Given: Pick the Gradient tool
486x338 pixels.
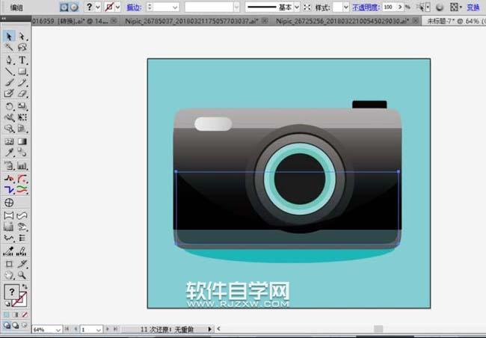Looking at the screenshot, I should (22, 141).
